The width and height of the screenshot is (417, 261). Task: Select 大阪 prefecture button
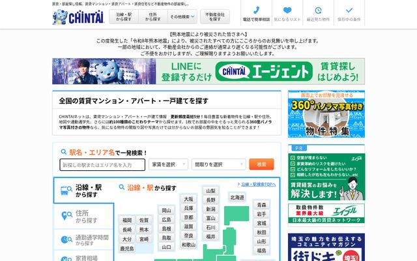coord(188,199)
